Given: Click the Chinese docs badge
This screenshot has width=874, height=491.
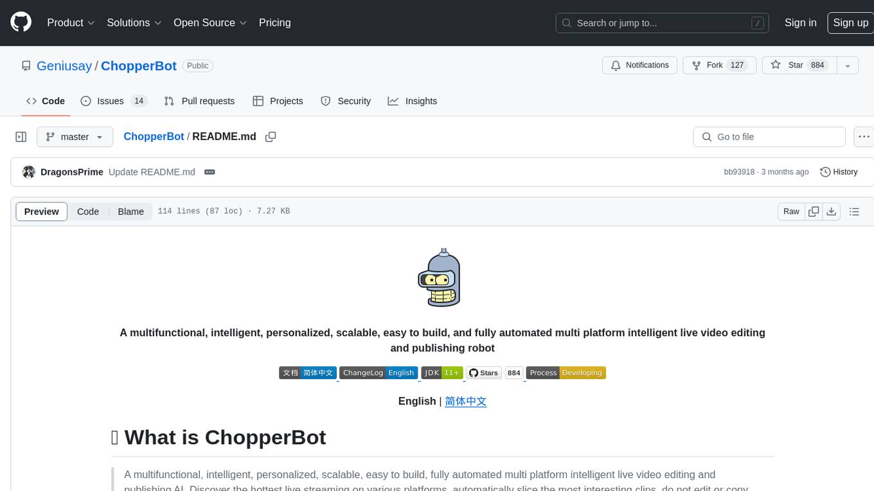Looking at the screenshot, I should (x=308, y=373).
